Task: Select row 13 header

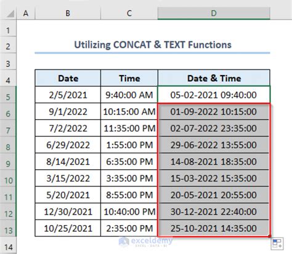Action: click(8, 228)
